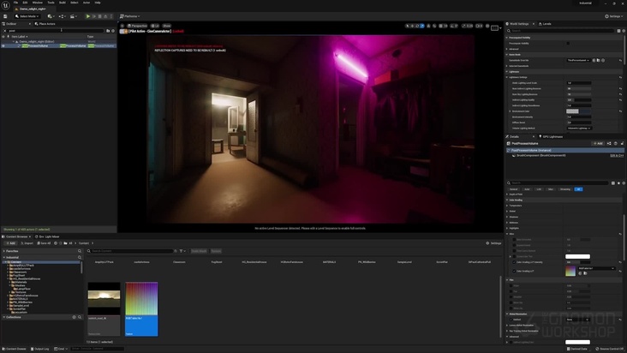
Task: Click the Environment Color swatch
Action: click(x=572, y=111)
